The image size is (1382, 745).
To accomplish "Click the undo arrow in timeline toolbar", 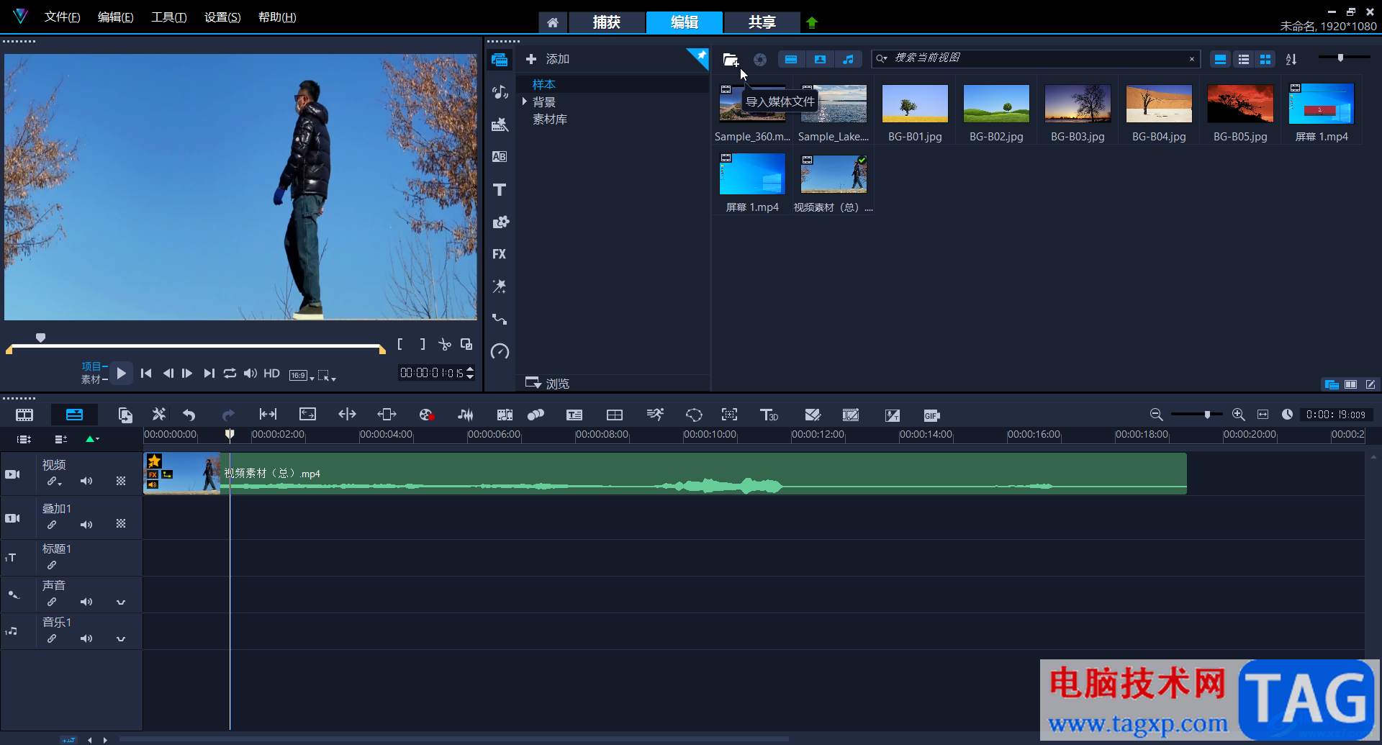I will point(189,415).
